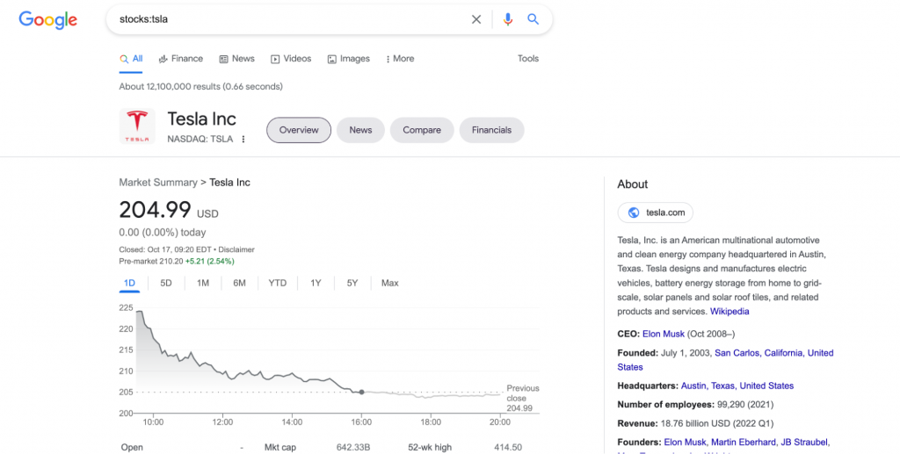
Task: Click the Google logo
Action: pyautogui.click(x=48, y=20)
